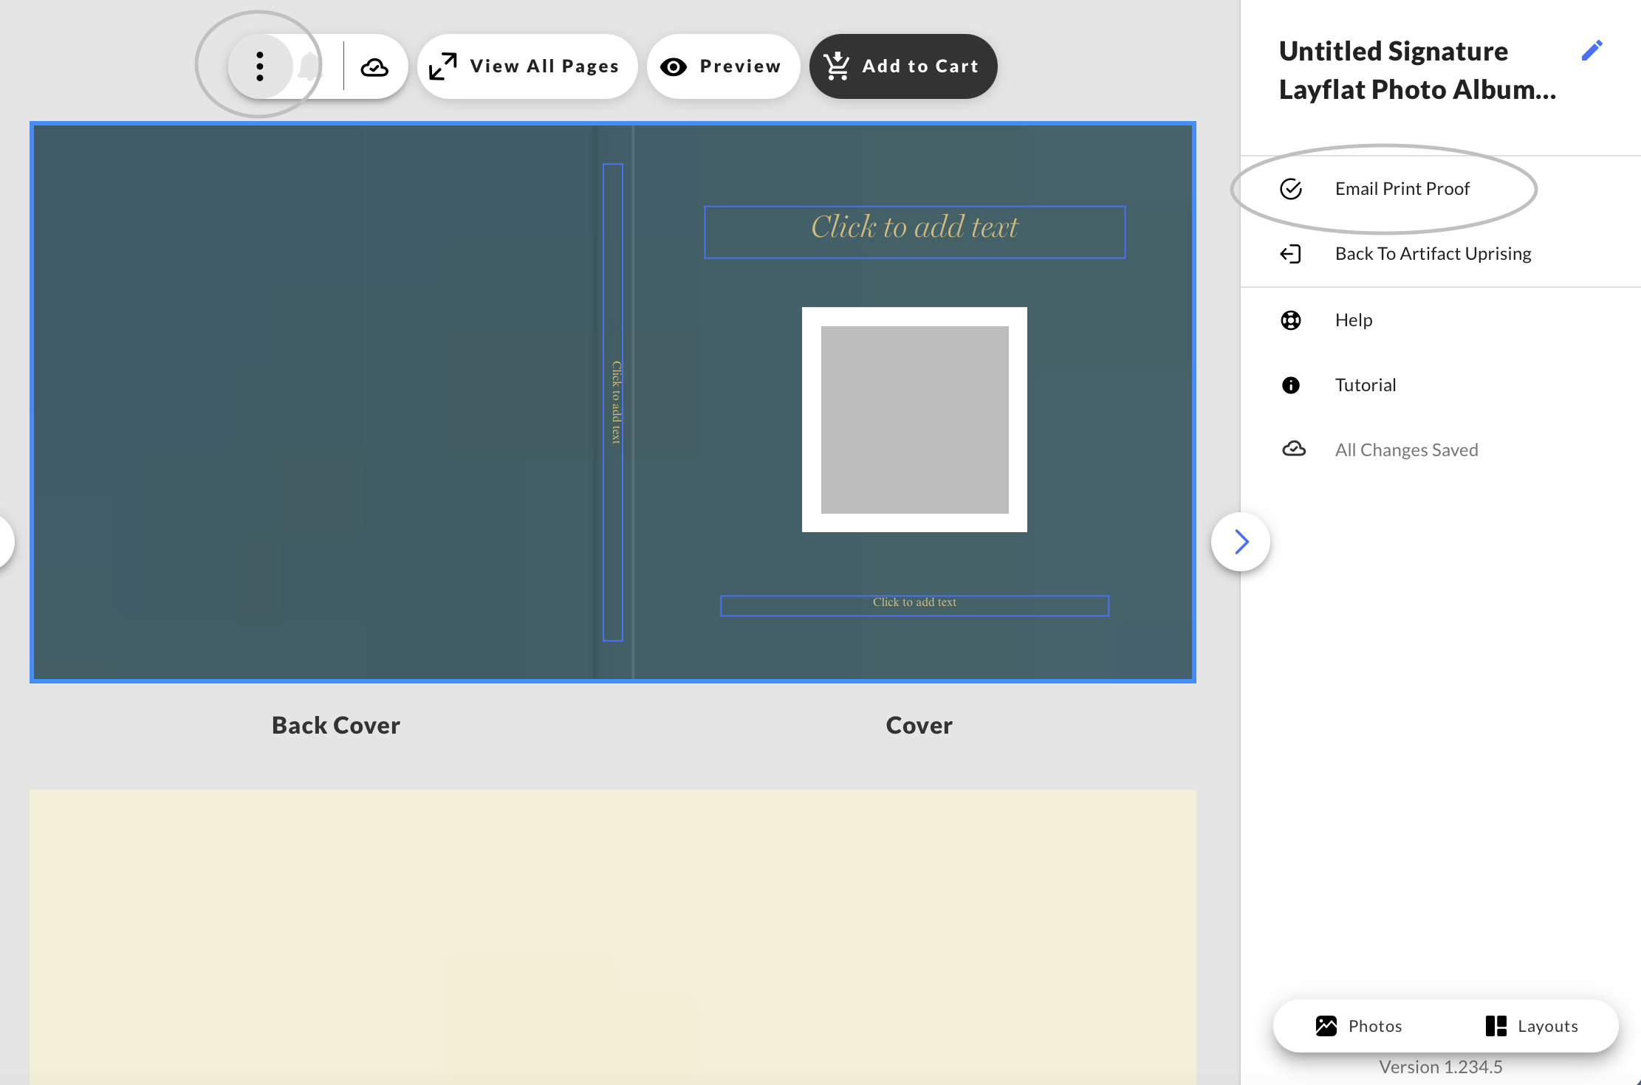This screenshot has height=1085, width=1641.
Task: Go to next spread with right chevron
Action: tap(1241, 542)
